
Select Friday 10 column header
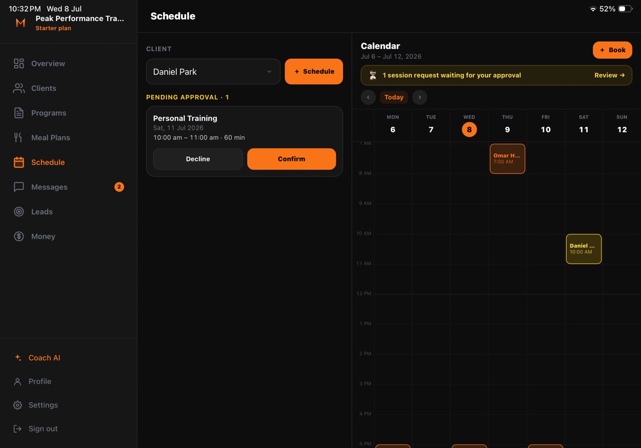point(546,124)
